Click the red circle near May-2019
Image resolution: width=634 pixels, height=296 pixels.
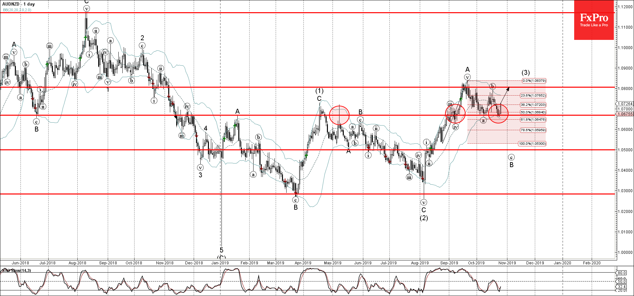click(339, 115)
